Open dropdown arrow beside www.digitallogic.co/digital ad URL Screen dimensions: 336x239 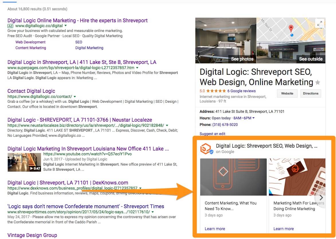tap(66, 26)
